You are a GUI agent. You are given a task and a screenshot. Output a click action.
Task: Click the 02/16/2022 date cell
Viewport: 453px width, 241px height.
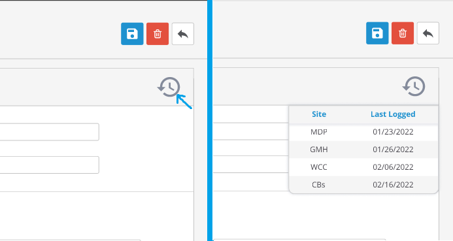click(393, 185)
